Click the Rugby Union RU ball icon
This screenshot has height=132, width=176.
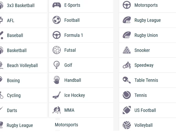127,35
